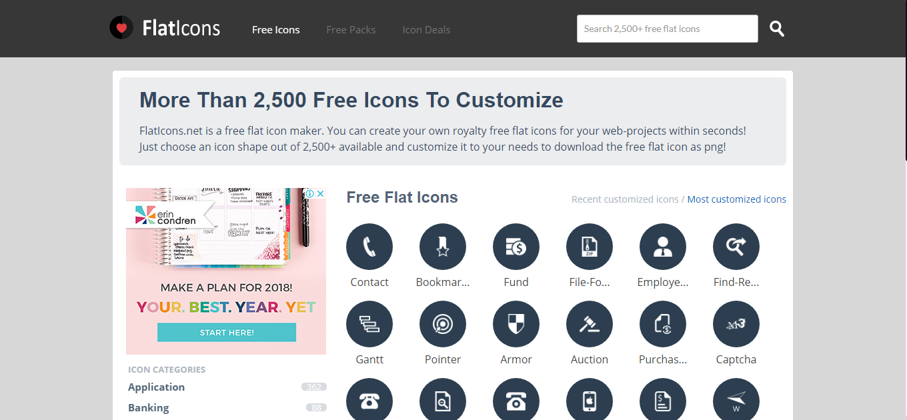Go to Free Packs tab
Image resolution: width=907 pixels, height=420 pixels.
[351, 29]
